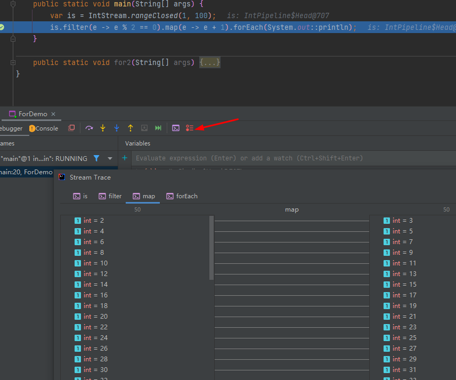Select the ForDemo debug session tab

point(32,114)
